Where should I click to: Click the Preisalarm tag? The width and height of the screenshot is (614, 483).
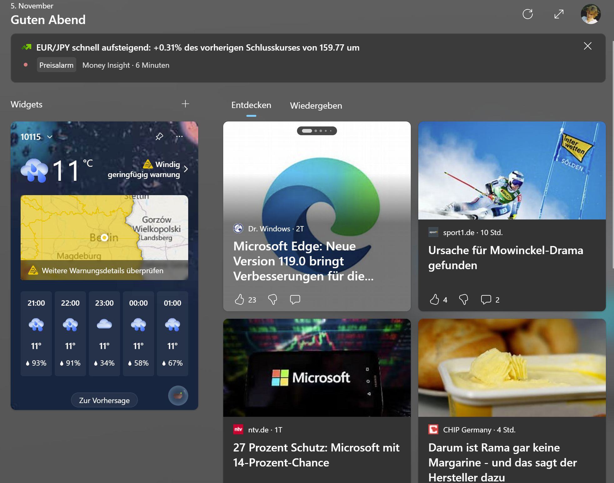[56, 65]
